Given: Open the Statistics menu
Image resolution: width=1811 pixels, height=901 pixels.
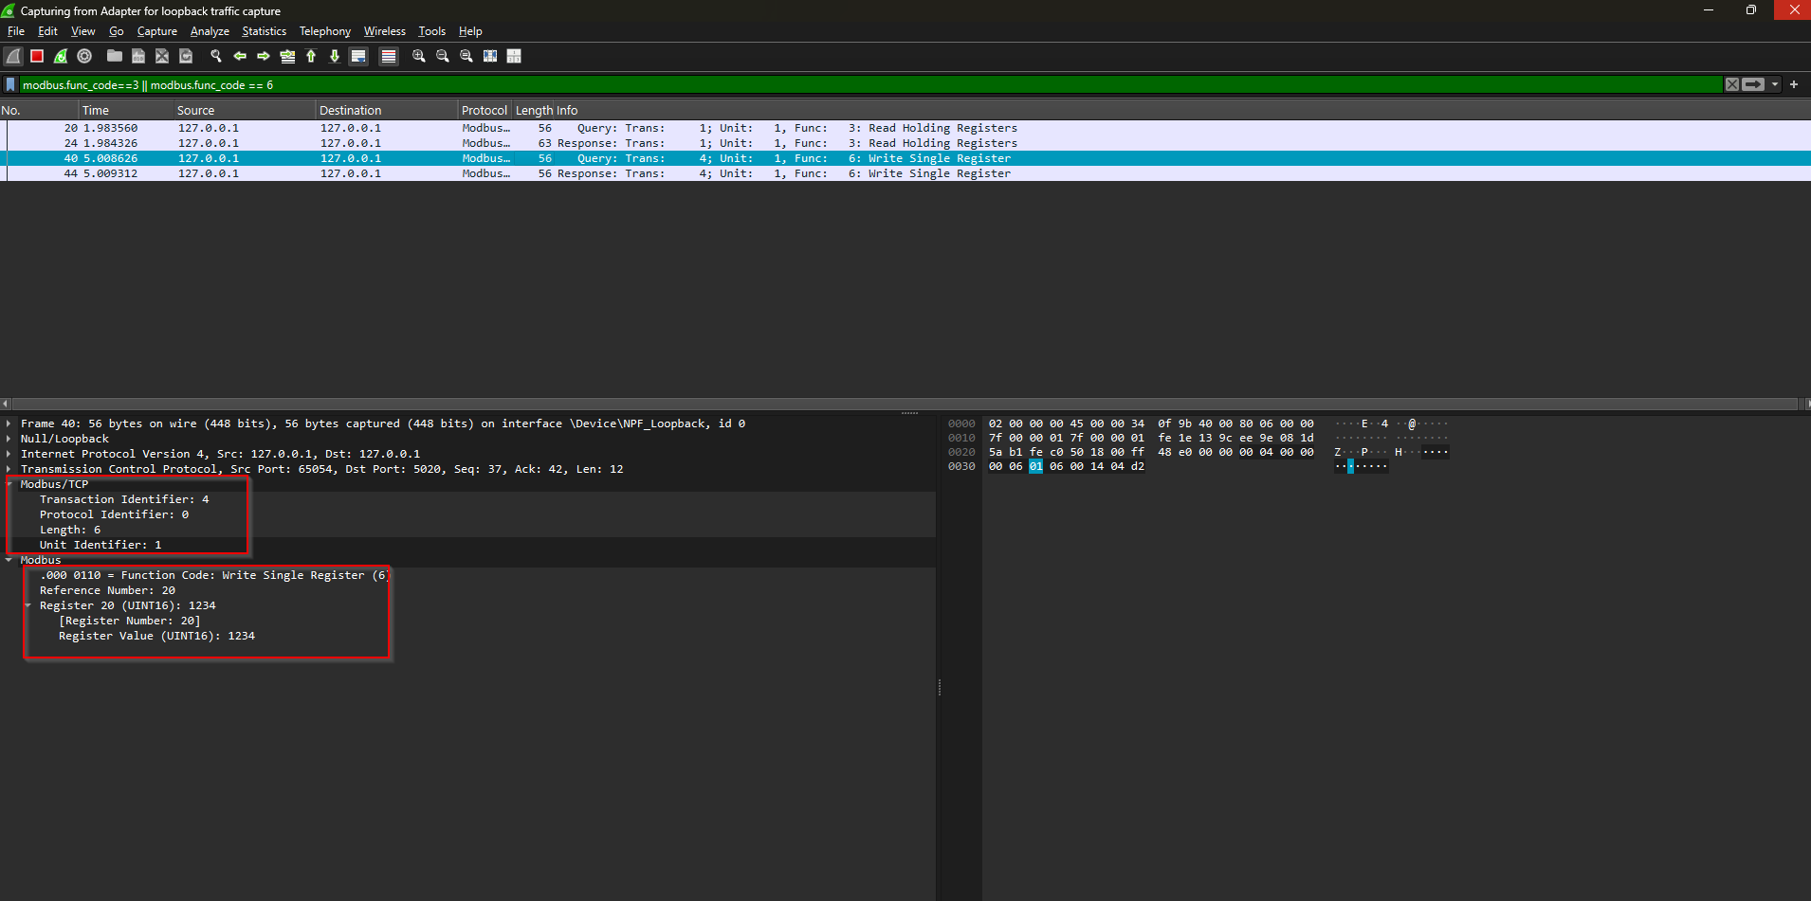Looking at the screenshot, I should click(x=264, y=31).
